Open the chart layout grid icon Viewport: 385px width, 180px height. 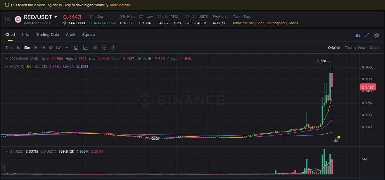(x=377, y=35)
